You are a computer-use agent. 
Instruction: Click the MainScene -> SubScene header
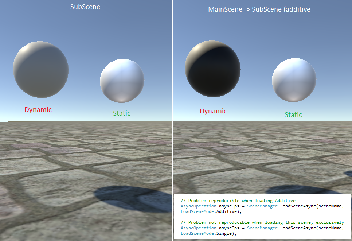click(x=260, y=9)
